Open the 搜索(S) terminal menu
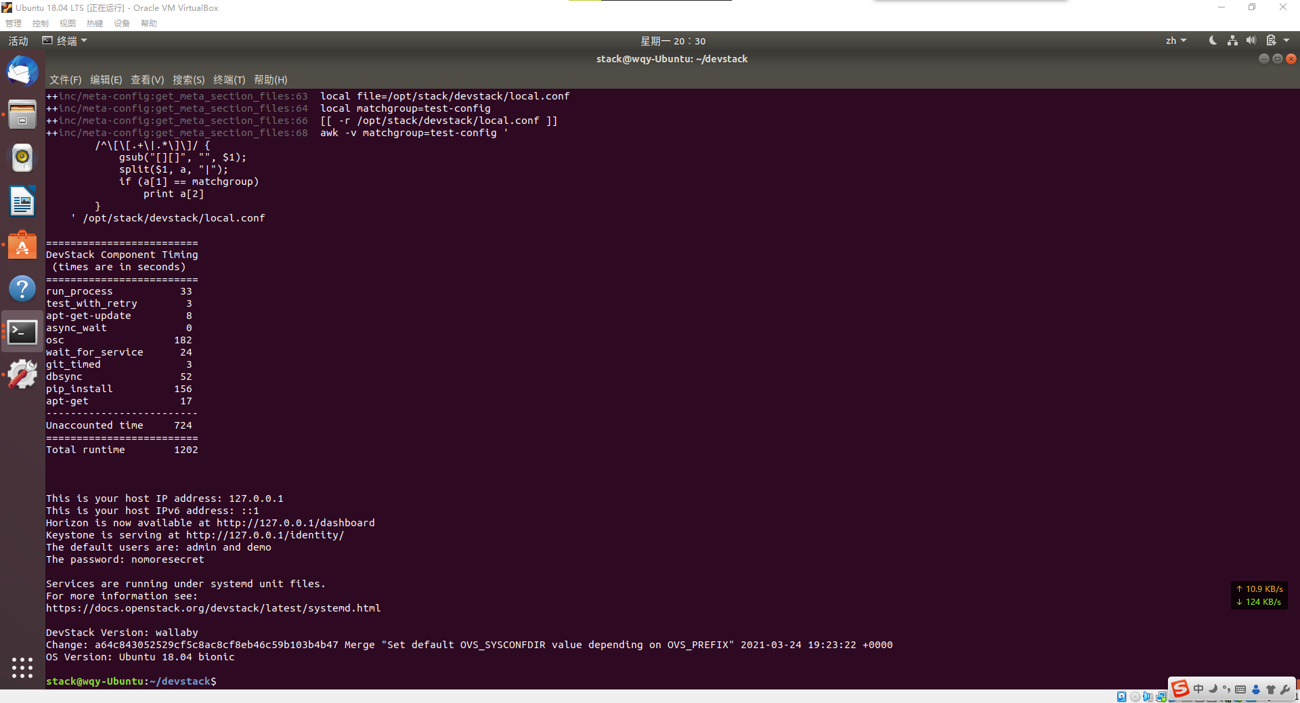Screen dimensions: 1300x703 (x=188, y=80)
